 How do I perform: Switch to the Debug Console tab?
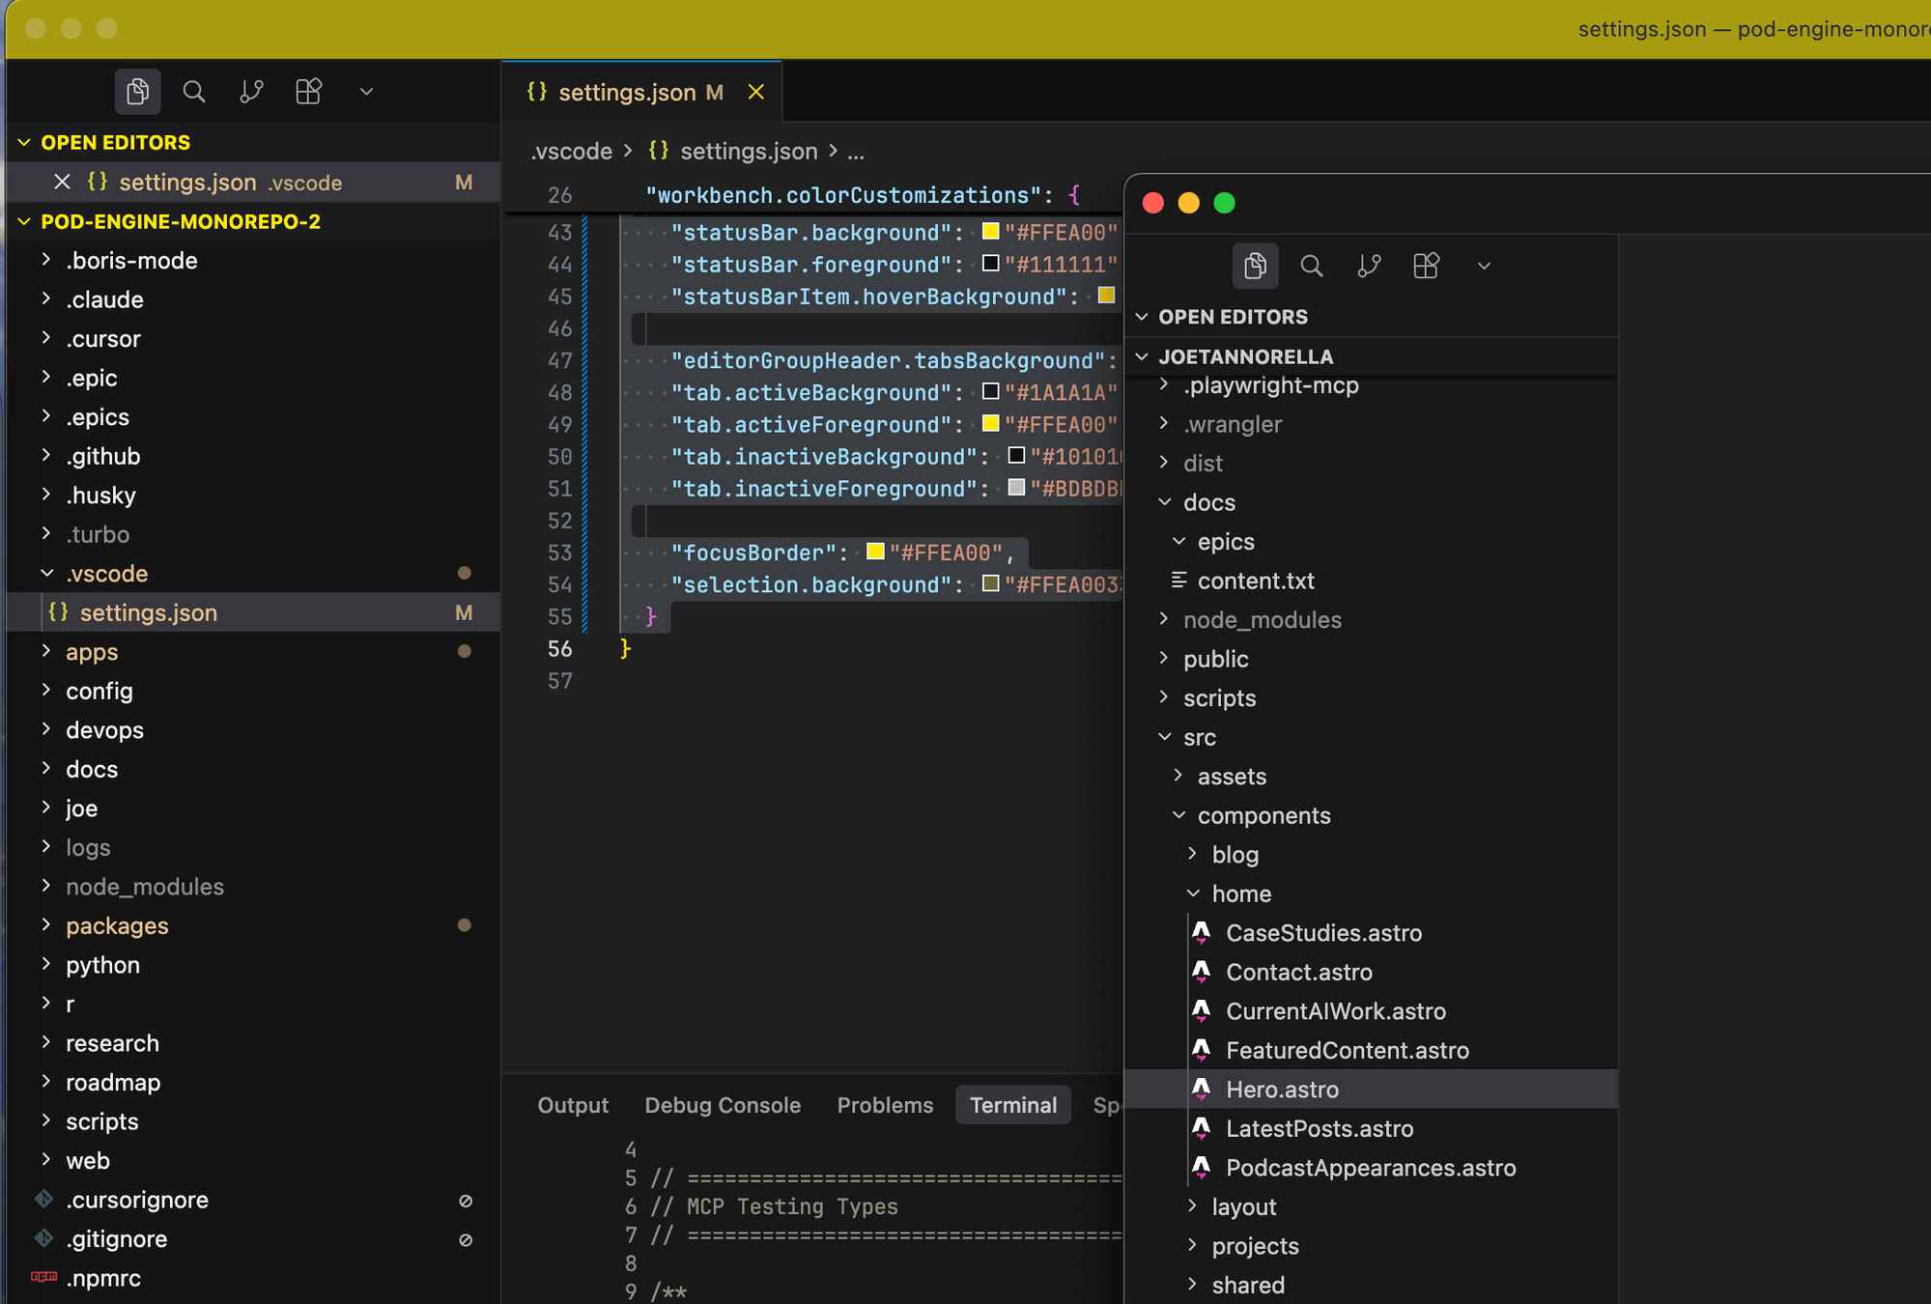tap(723, 1105)
